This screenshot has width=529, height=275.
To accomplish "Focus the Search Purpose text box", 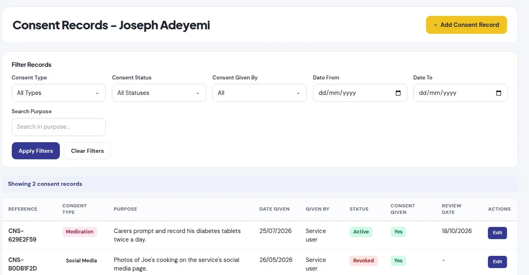I will (59, 127).
